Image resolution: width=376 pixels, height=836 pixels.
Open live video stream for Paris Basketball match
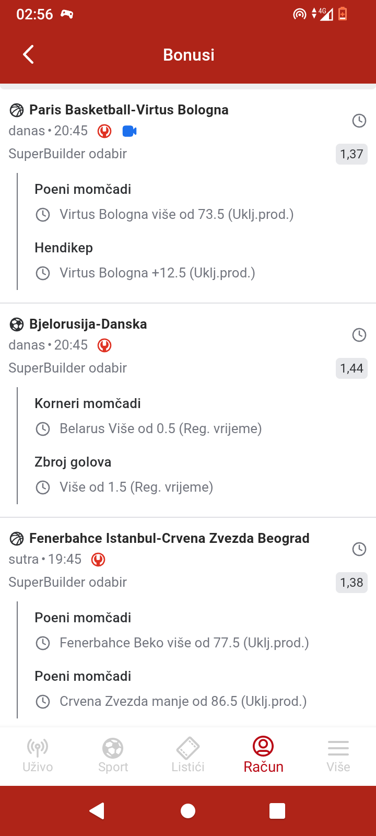130,131
